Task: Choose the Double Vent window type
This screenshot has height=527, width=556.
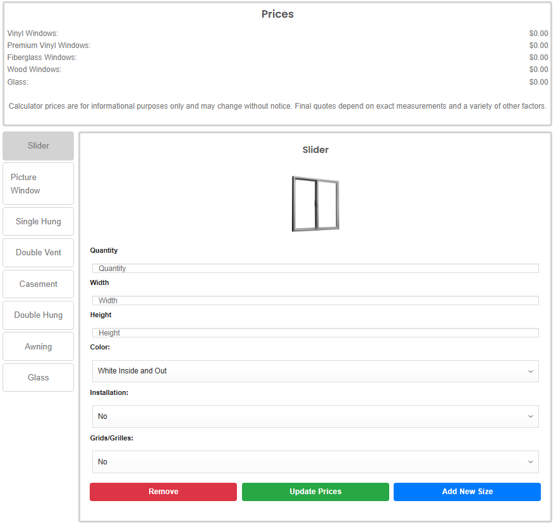Action: [x=39, y=253]
